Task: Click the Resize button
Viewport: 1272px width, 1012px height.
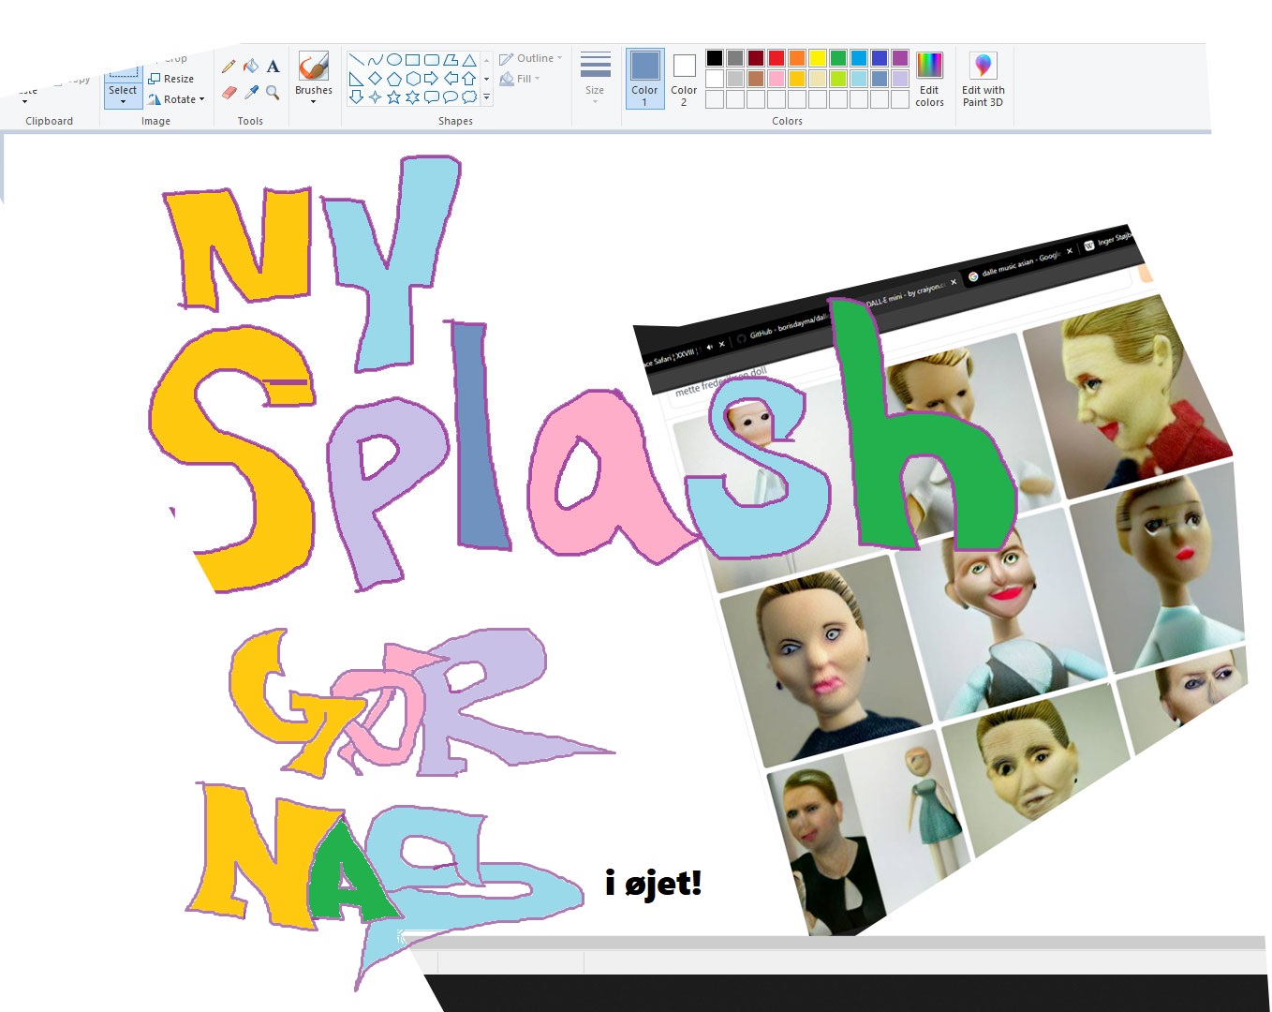Action: (x=171, y=79)
